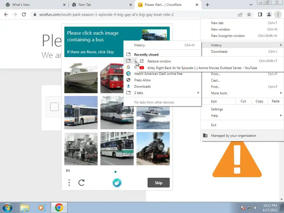This screenshot has height=213, width=284.
Task: Choose Find in the Chrome menu
Action: 242,87
